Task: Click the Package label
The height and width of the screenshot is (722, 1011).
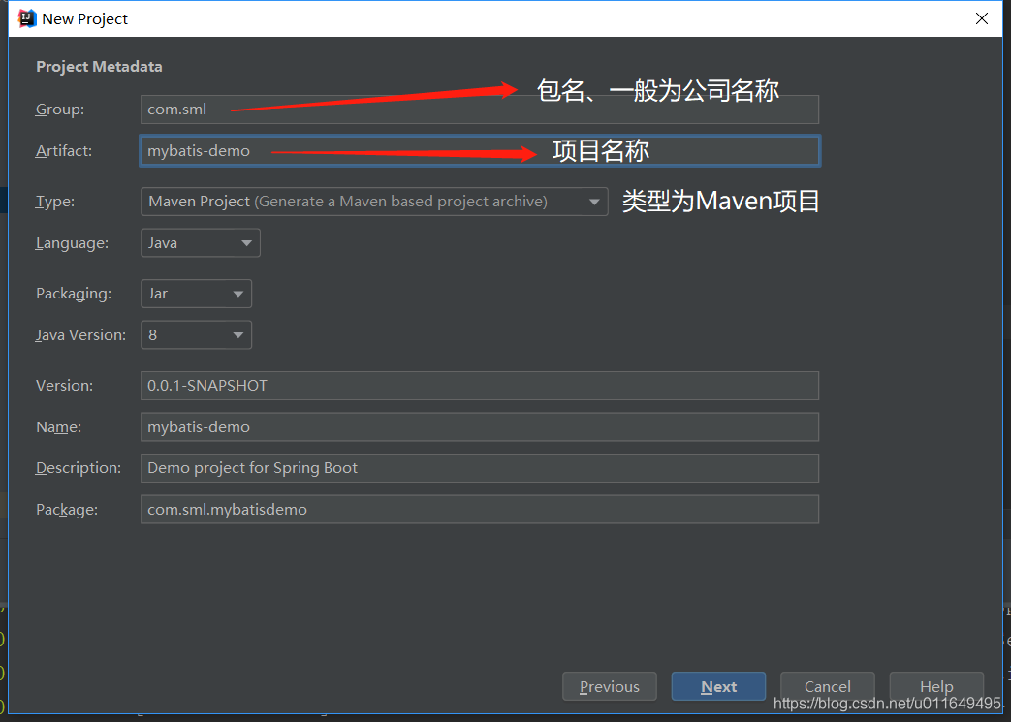Action: (67, 509)
